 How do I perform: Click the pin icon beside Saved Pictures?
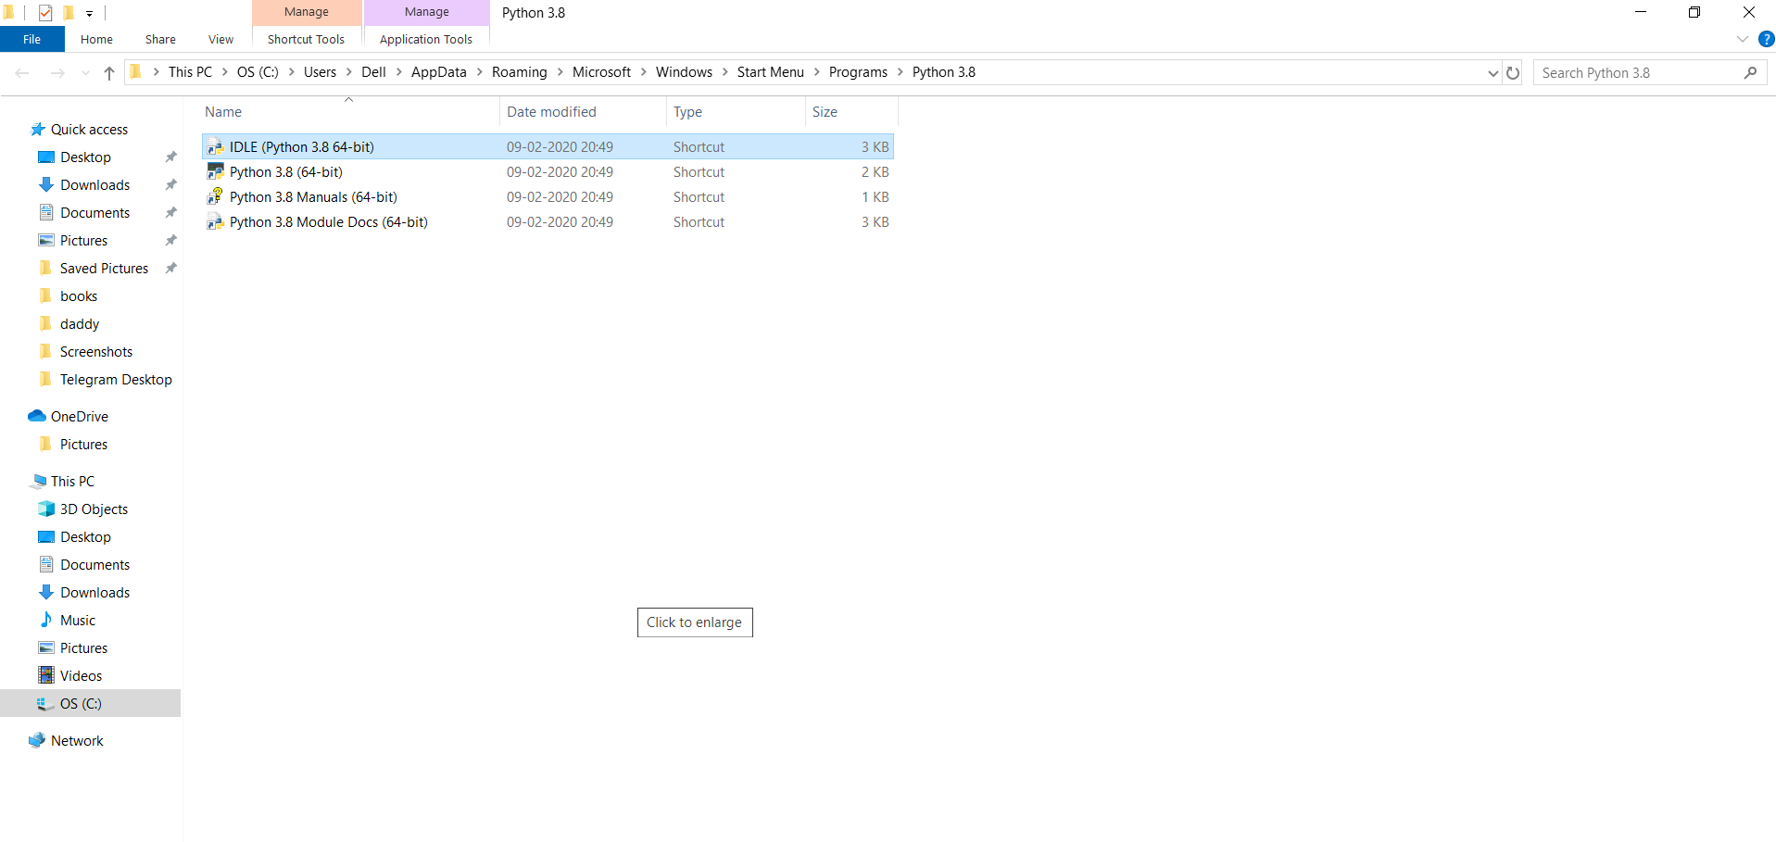coord(170,269)
